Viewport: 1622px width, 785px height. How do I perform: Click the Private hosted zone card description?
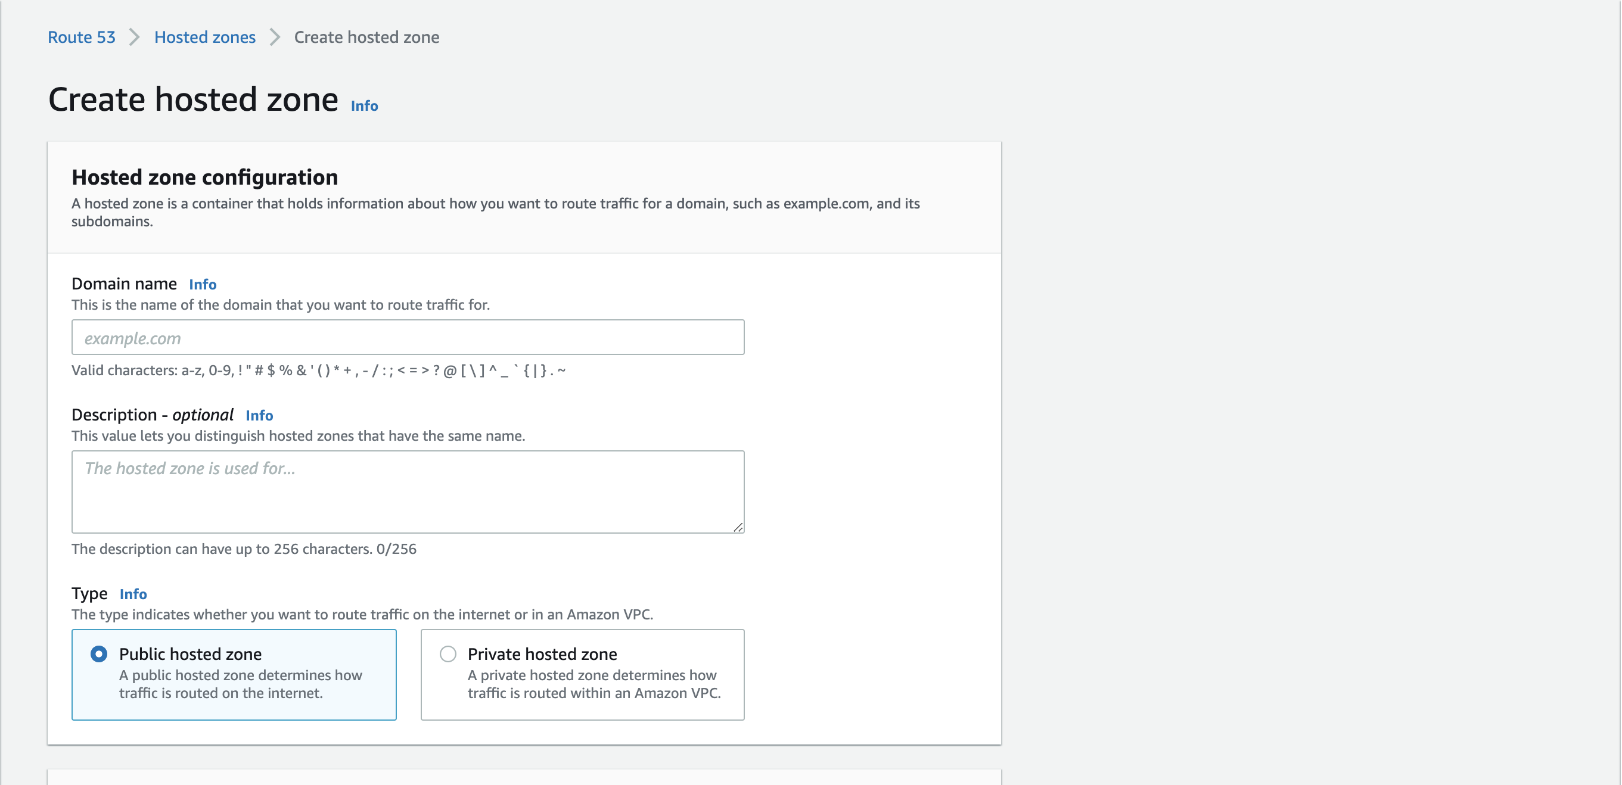pos(594,684)
